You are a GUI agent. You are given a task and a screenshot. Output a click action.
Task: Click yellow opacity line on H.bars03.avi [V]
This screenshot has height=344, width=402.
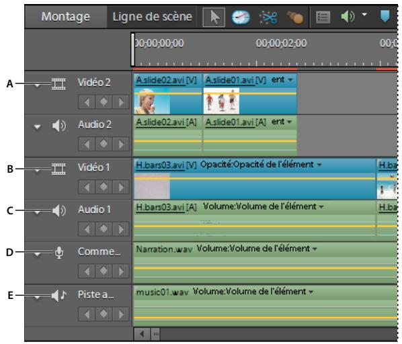coord(255,179)
